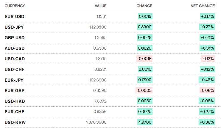Open the USD-JPY currency pair link
The width and height of the screenshot is (221, 132).
[x=14, y=27]
